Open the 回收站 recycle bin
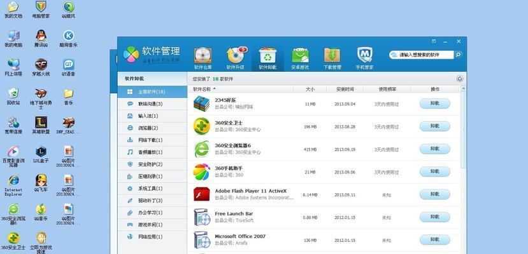This screenshot has width=528, height=254. 13,97
